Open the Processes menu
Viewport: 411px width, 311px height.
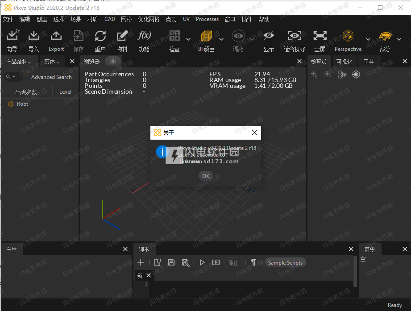(x=207, y=19)
